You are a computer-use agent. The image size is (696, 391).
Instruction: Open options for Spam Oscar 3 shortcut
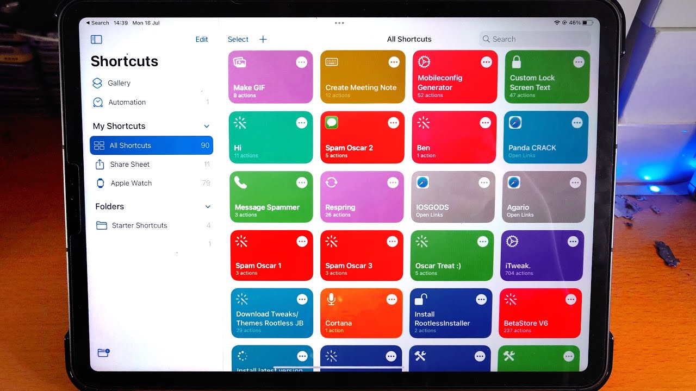393,242
